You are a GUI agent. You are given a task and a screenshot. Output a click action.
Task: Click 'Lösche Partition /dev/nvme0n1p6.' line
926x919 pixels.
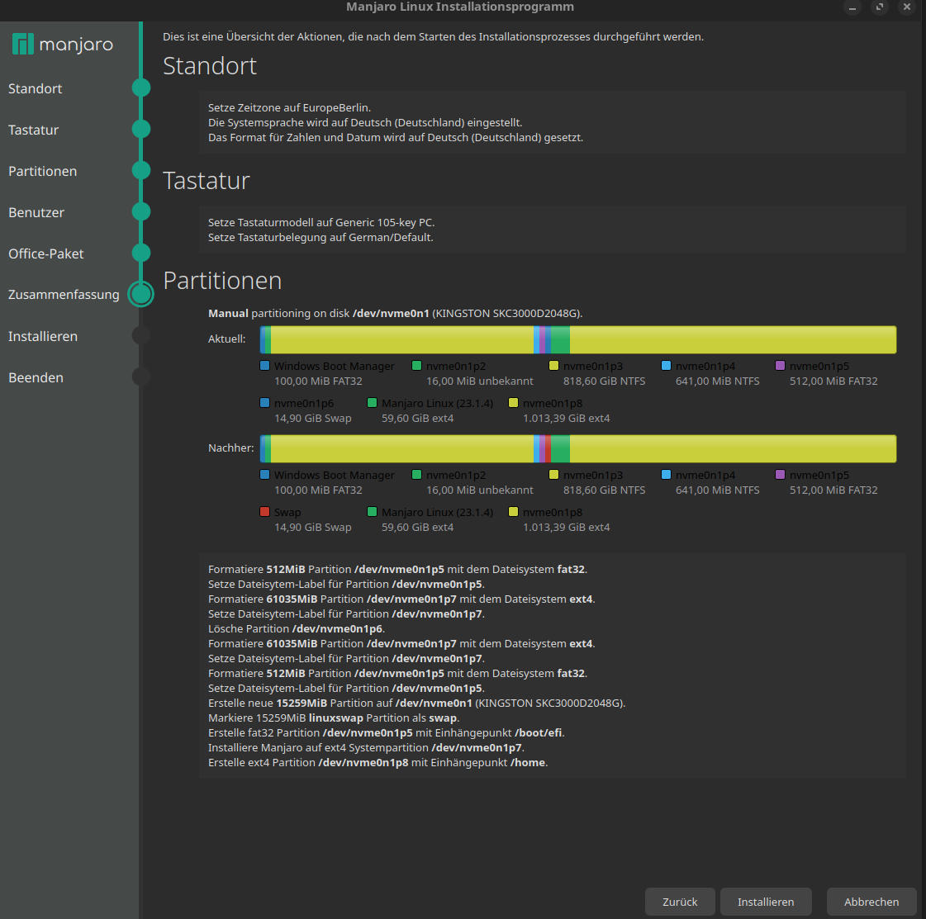point(297,628)
